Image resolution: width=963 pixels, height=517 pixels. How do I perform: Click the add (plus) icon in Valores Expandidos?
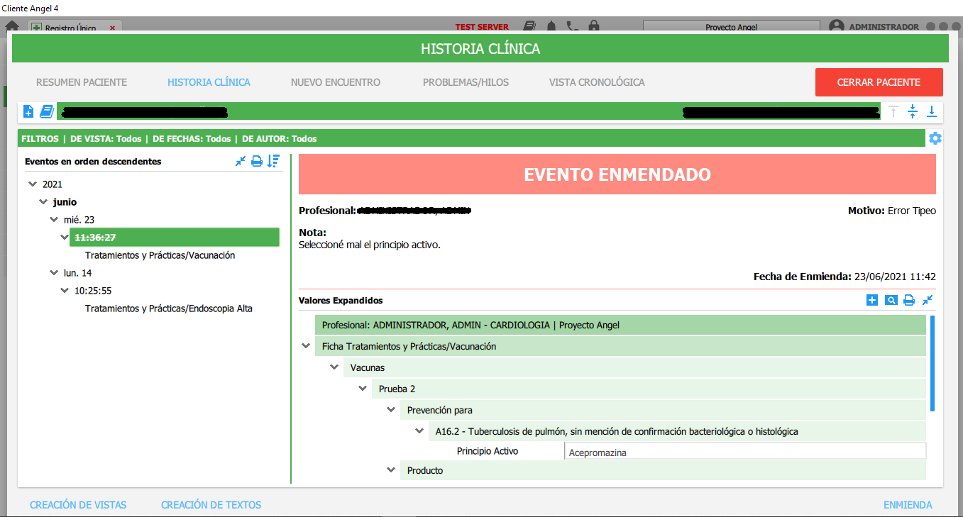click(871, 300)
